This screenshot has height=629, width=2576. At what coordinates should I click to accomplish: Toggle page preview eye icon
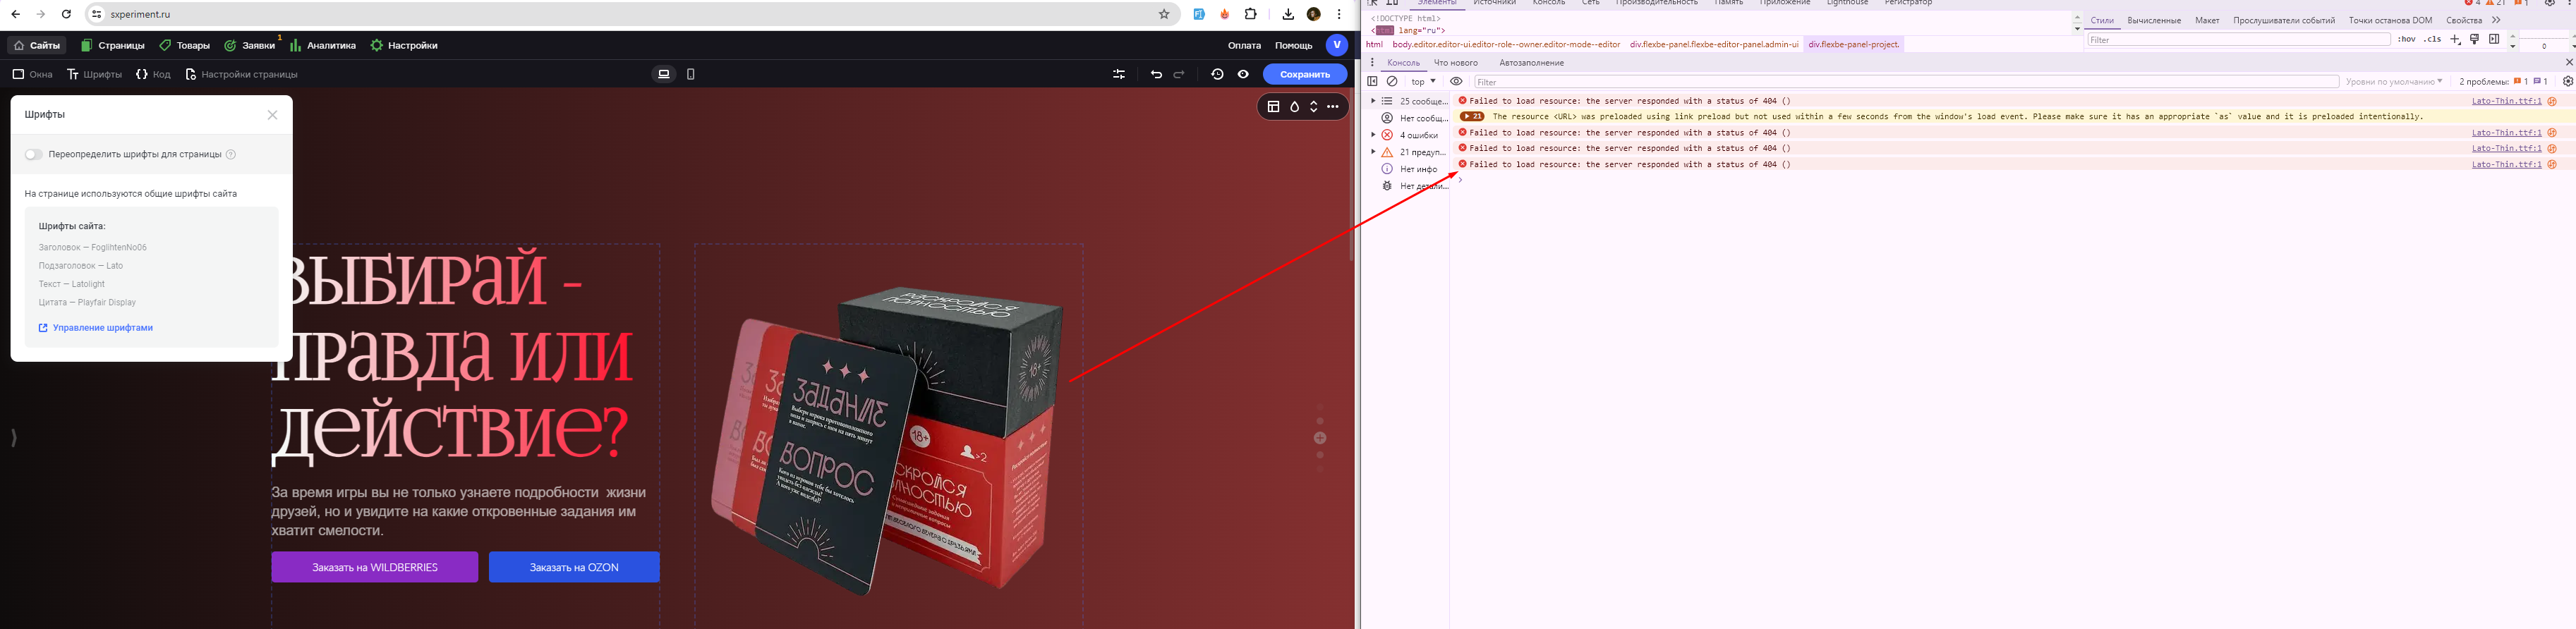tap(1243, 74)
